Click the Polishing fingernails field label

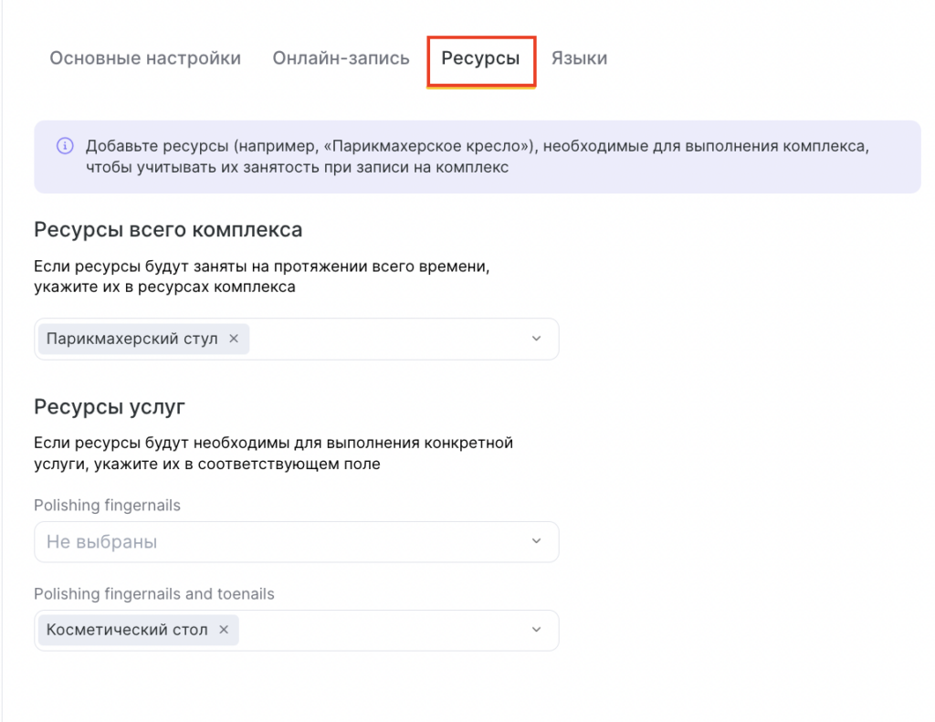[x=107, y=506]
